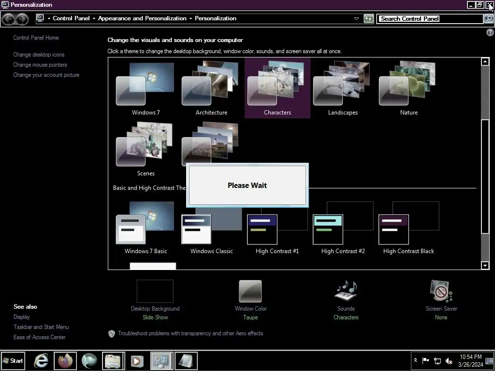Apply the Nature theme
This screenshot has height=371, width=495.
[x=409, y=89]
